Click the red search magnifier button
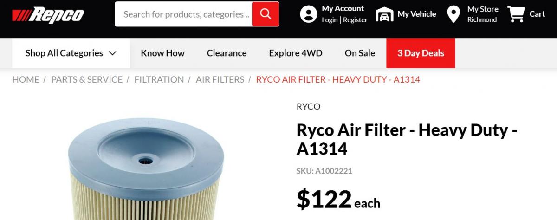 point(266,14)
